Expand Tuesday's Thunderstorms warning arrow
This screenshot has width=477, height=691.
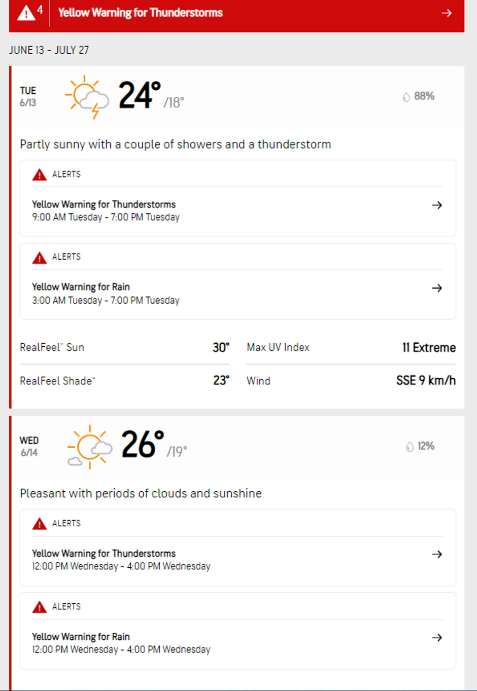[437, 205]
